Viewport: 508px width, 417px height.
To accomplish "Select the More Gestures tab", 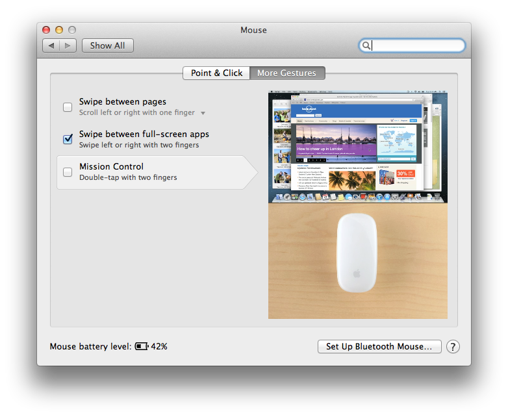I will coord(286,73).
